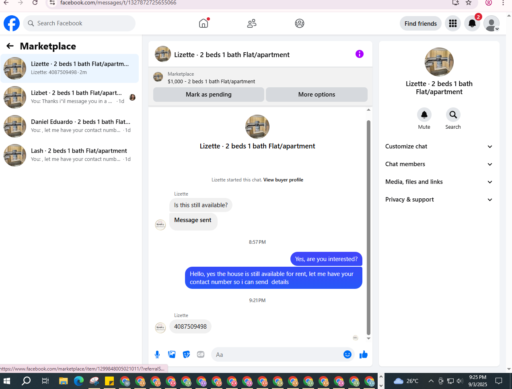The height and width of the screenshot is (389, 512).
Task: Open the account profile avatar menu
Action: 491,23
